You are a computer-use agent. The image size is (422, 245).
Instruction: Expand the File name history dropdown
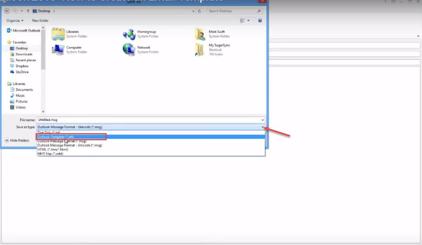(x=262, y=119)
